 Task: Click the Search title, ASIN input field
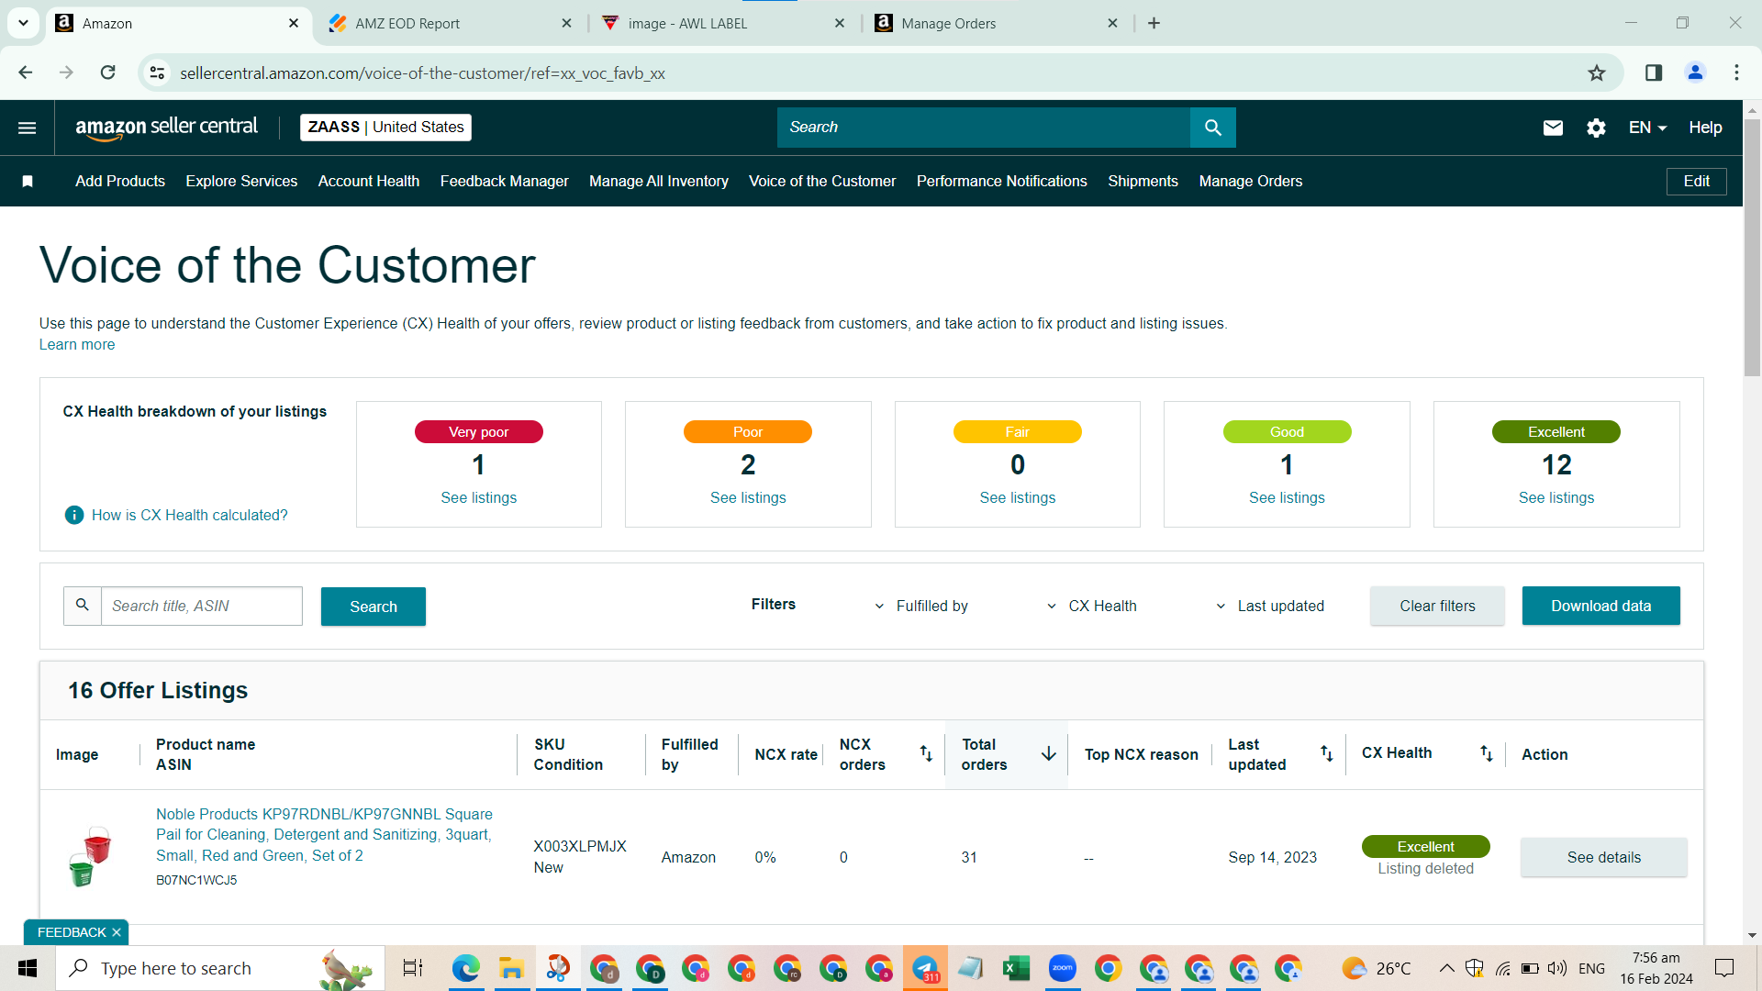201,607
